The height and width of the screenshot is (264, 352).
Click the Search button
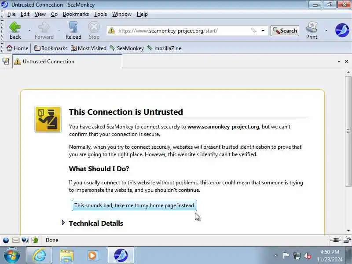point(285,30)
